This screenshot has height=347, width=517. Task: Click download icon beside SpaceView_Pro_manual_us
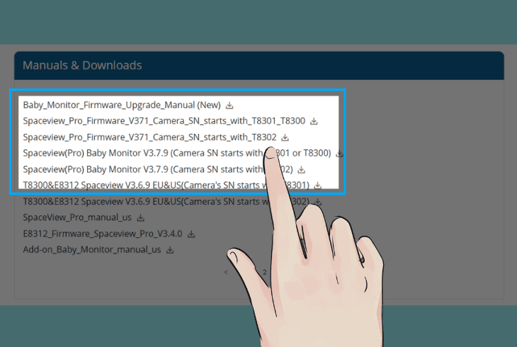coord(141,218)
